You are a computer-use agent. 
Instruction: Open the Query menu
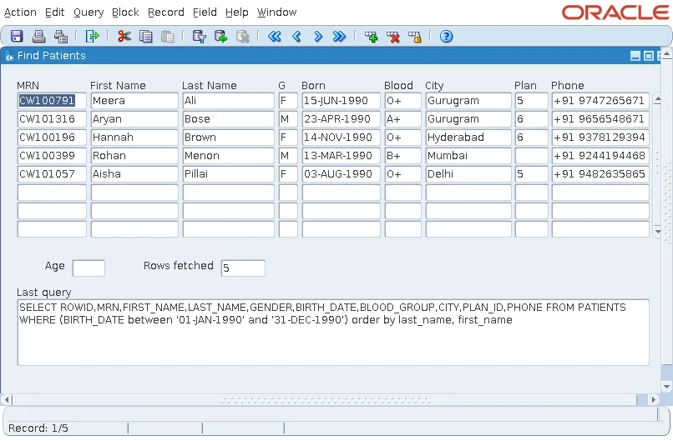coord(89,13)
